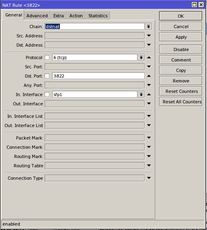Click the disabled Out. Interface field

tap(95, 104)
